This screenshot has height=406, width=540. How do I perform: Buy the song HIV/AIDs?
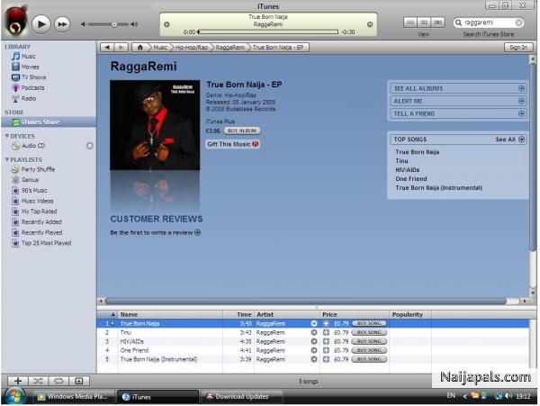pos(369,341)
